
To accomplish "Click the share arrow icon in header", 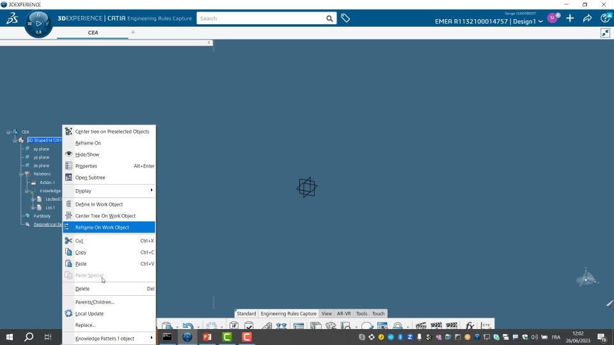I will point(587,18).
